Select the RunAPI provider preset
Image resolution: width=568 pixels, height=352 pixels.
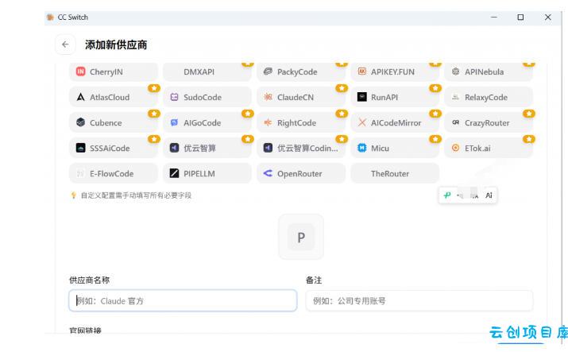[395, 97]
